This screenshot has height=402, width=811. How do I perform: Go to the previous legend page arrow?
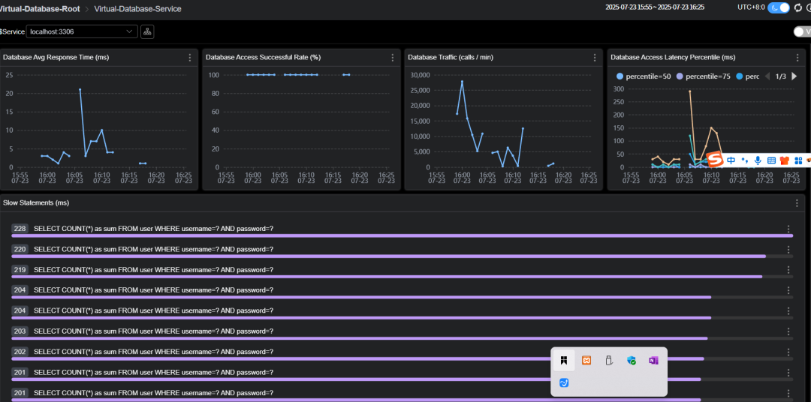[x=767, y=76]
